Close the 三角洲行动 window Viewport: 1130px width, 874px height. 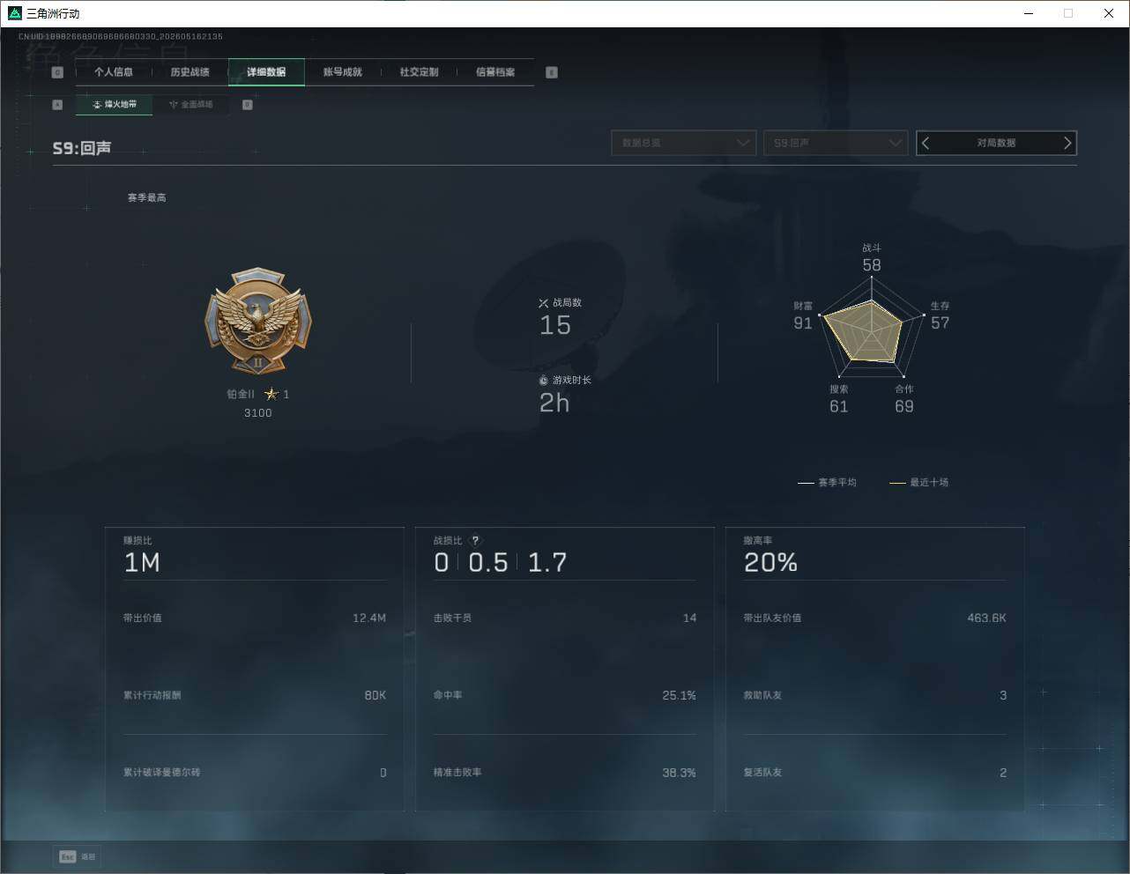(1109, 13)
